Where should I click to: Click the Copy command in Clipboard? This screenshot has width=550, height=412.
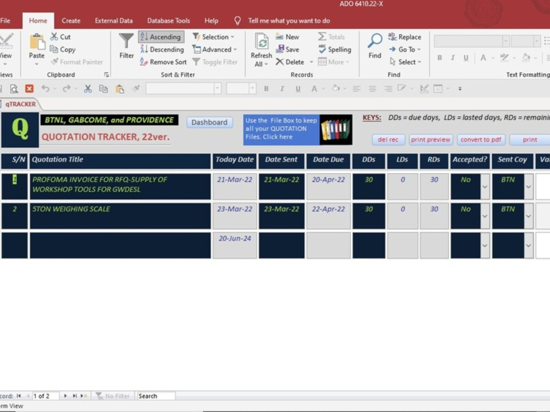tap(63, 49)
